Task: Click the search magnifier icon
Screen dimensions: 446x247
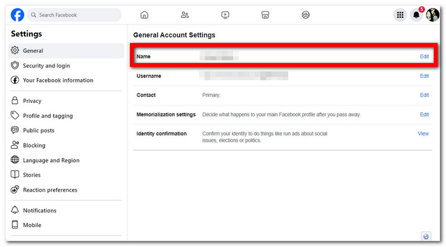Action: tap(33, 15)
